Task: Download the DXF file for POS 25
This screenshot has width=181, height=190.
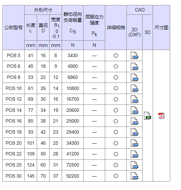Action: click(134, 165)
